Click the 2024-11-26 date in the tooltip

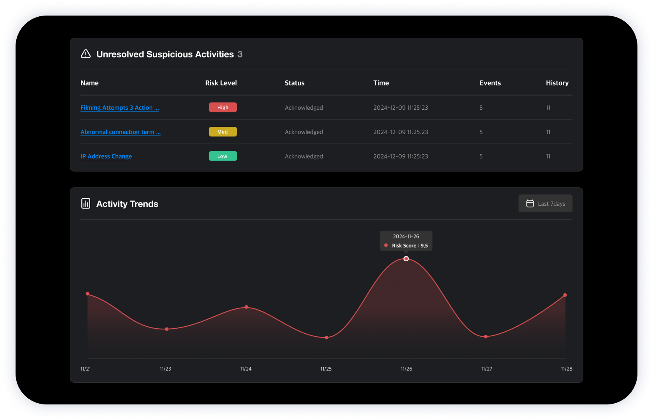pyautogui.click(x=406, y=236)
